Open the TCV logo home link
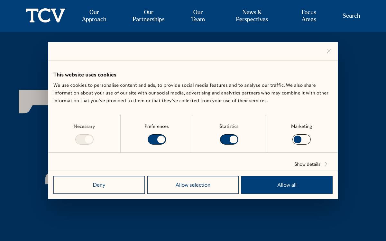This screenshot has height=241, width=386. point(45,16)
